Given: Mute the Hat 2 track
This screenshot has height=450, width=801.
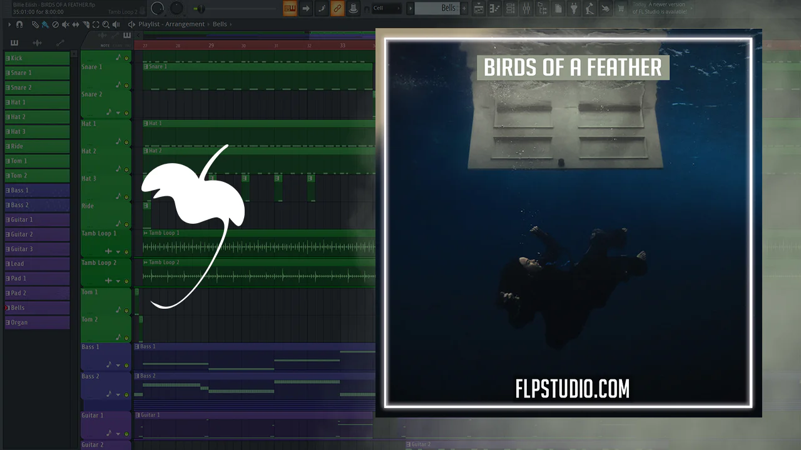Looking at the screenshot, I should tap(126, 170).
